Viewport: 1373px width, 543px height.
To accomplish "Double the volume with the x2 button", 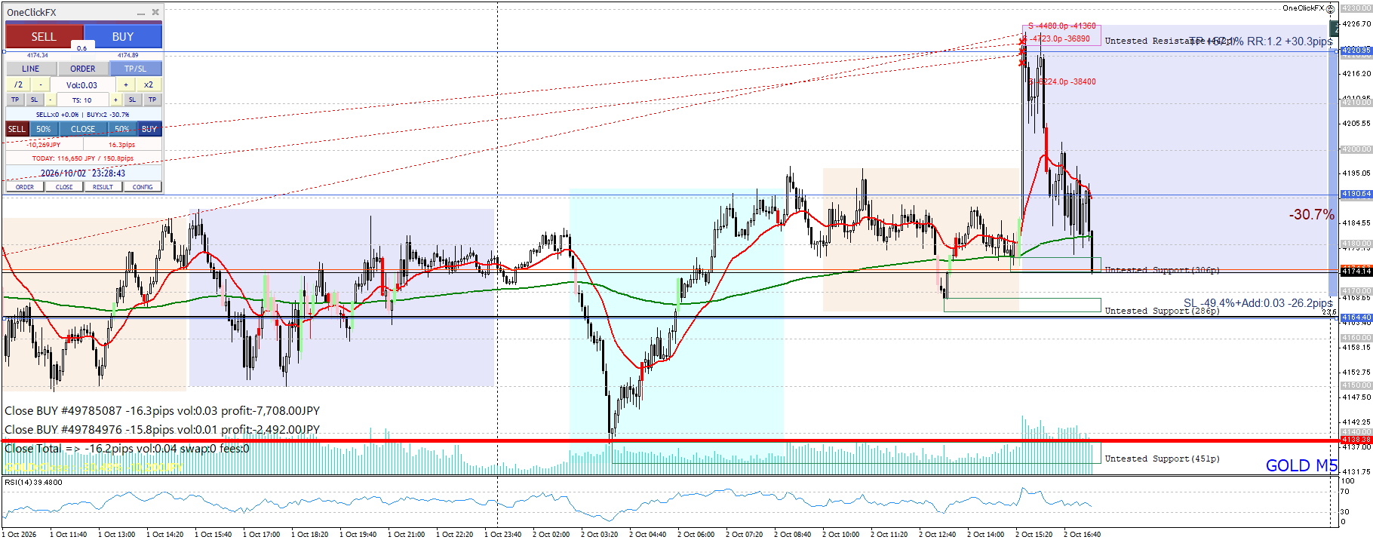I will click(149, 84).
